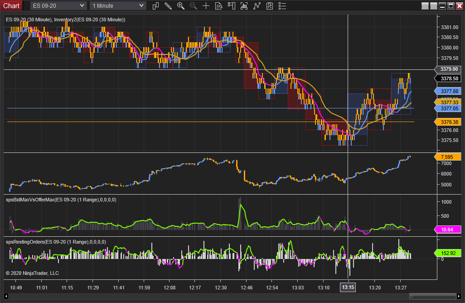This screenshot has width=465, height=303.
Task: Click the 13:27 time axis label
Action: [401, 288]
